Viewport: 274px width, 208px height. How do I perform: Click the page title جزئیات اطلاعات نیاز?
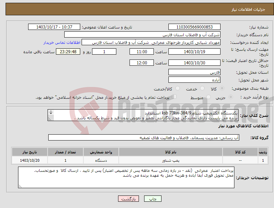[x=248, y=9]
